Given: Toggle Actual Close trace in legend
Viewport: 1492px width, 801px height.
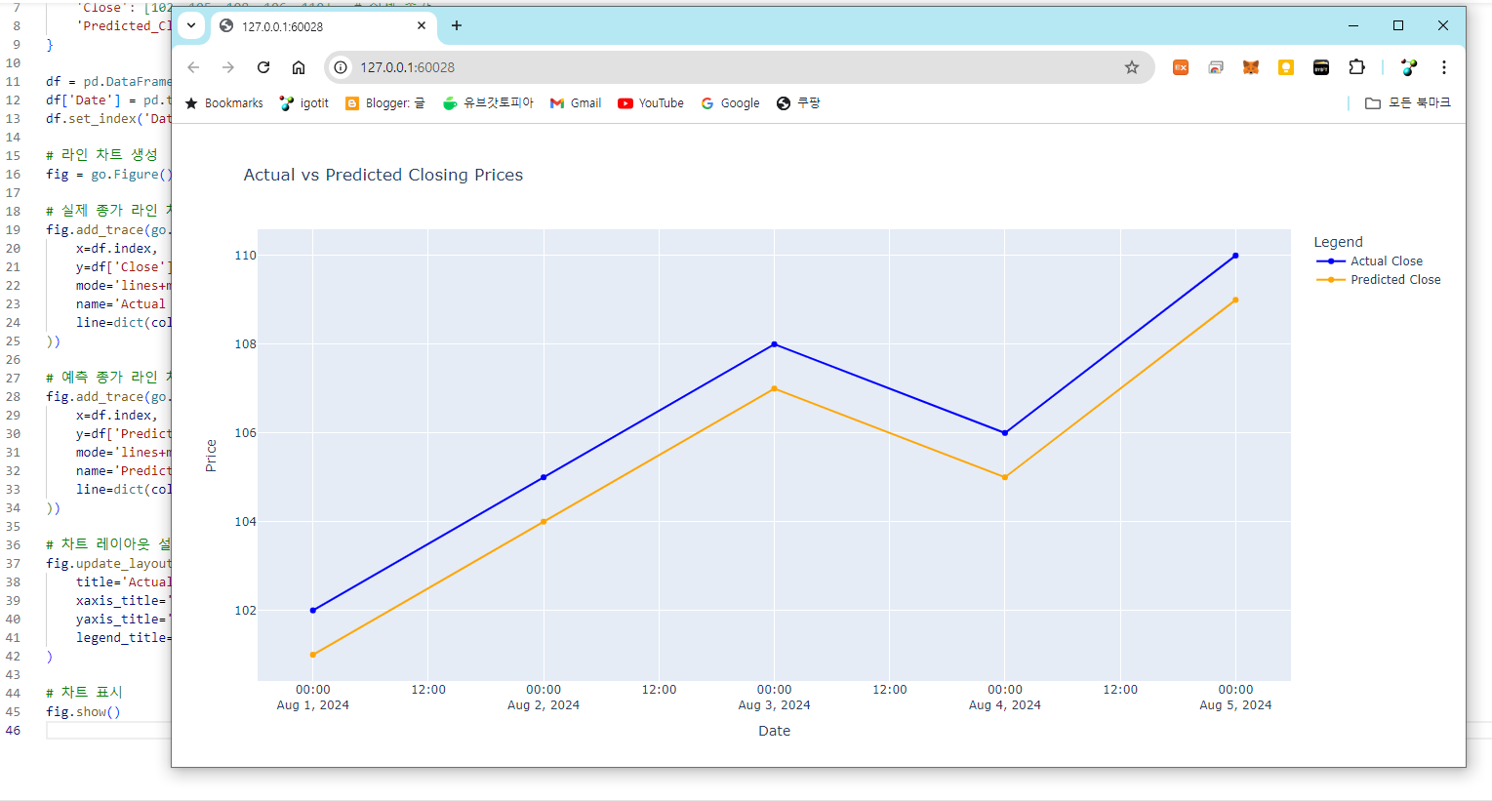Looking at the screenshot, I should pos(1370,261).
